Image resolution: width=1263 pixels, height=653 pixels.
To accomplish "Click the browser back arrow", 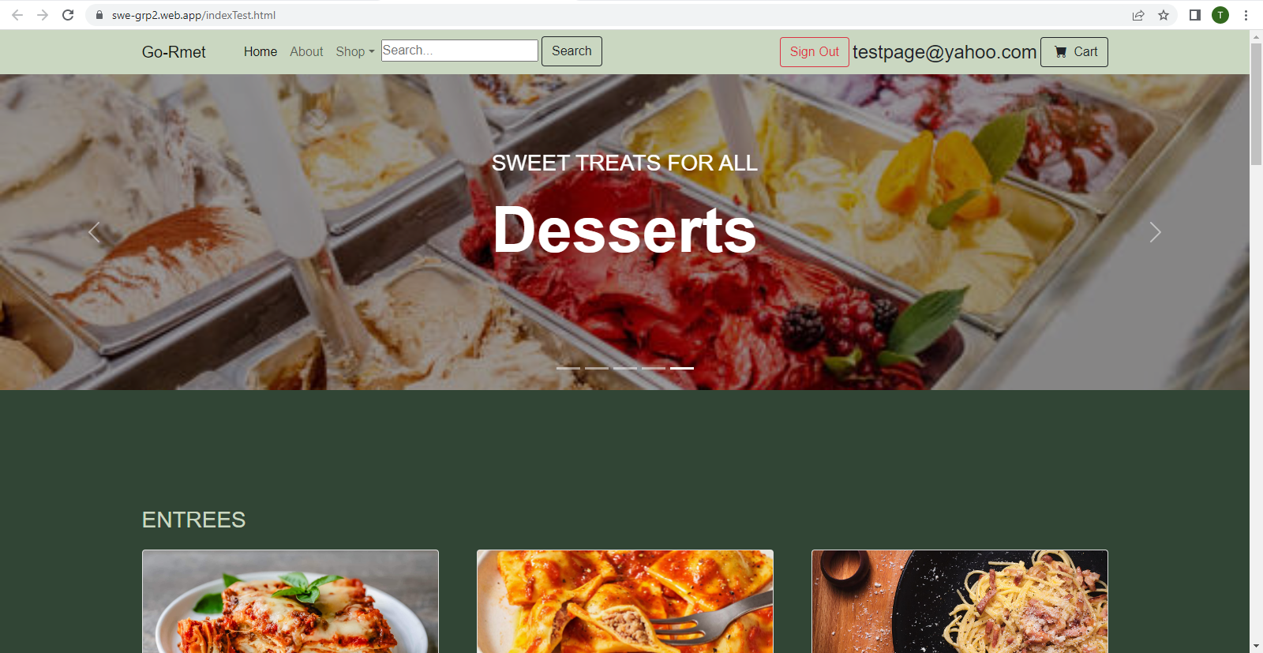I will (17, 15).
